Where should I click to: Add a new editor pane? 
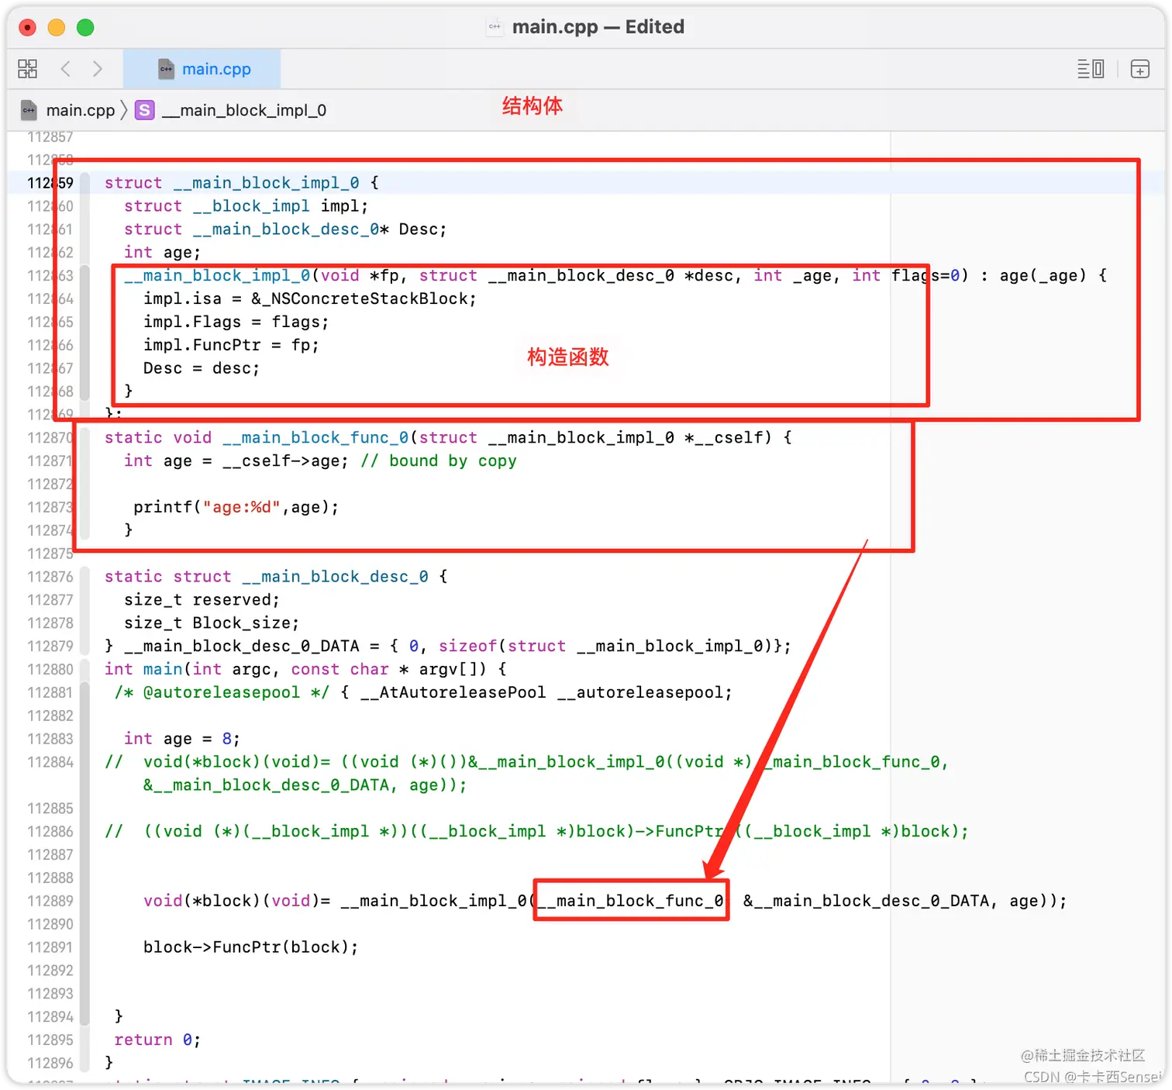1140,69
